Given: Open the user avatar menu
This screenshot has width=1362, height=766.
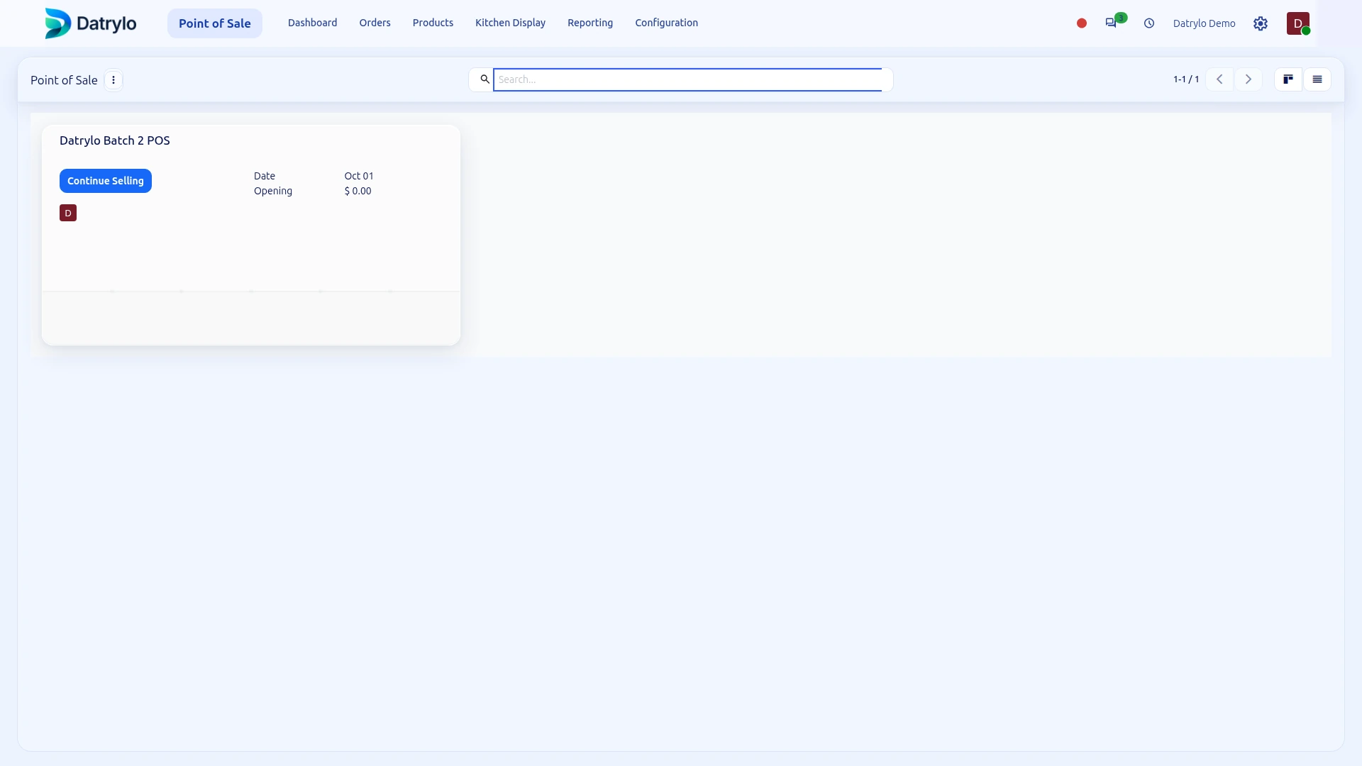Looking at the screenshot, I should [1298, 23].
